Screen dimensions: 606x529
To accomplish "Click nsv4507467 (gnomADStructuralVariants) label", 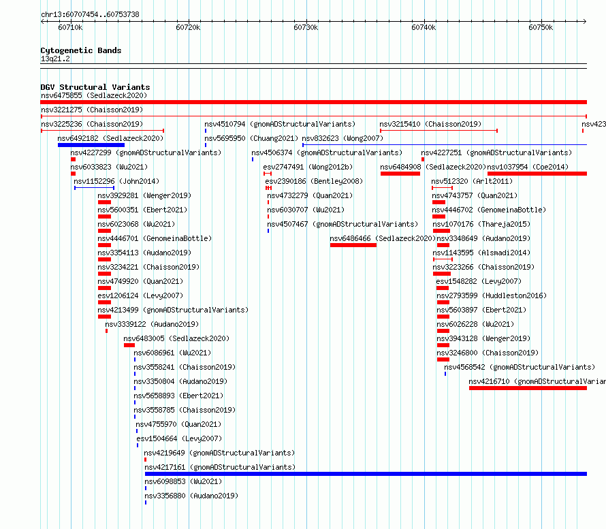I will pyautogui.click(x=342, y=224).
